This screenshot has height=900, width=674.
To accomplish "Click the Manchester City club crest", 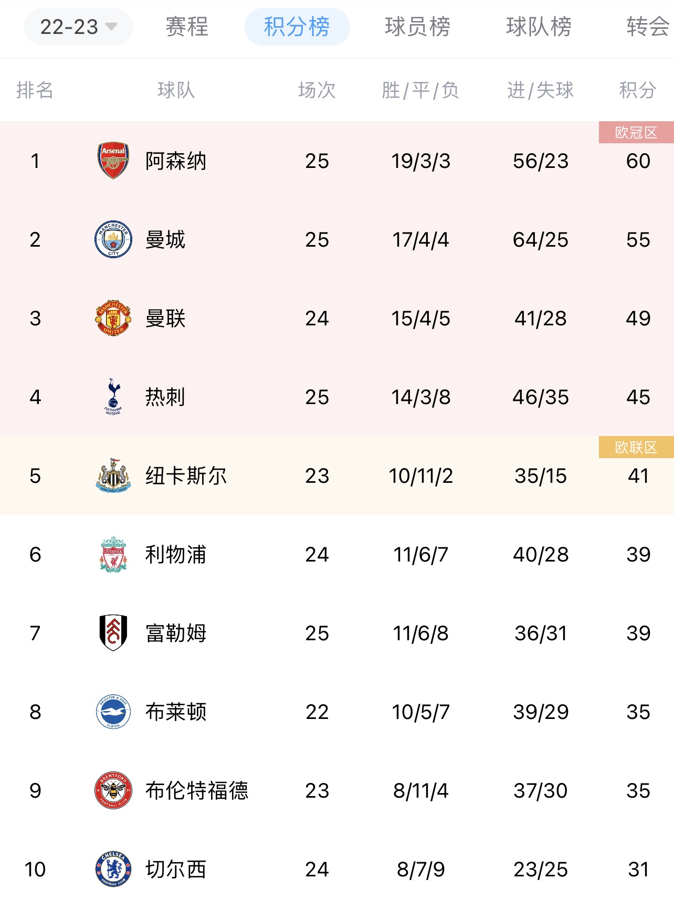I will point(113,239).
